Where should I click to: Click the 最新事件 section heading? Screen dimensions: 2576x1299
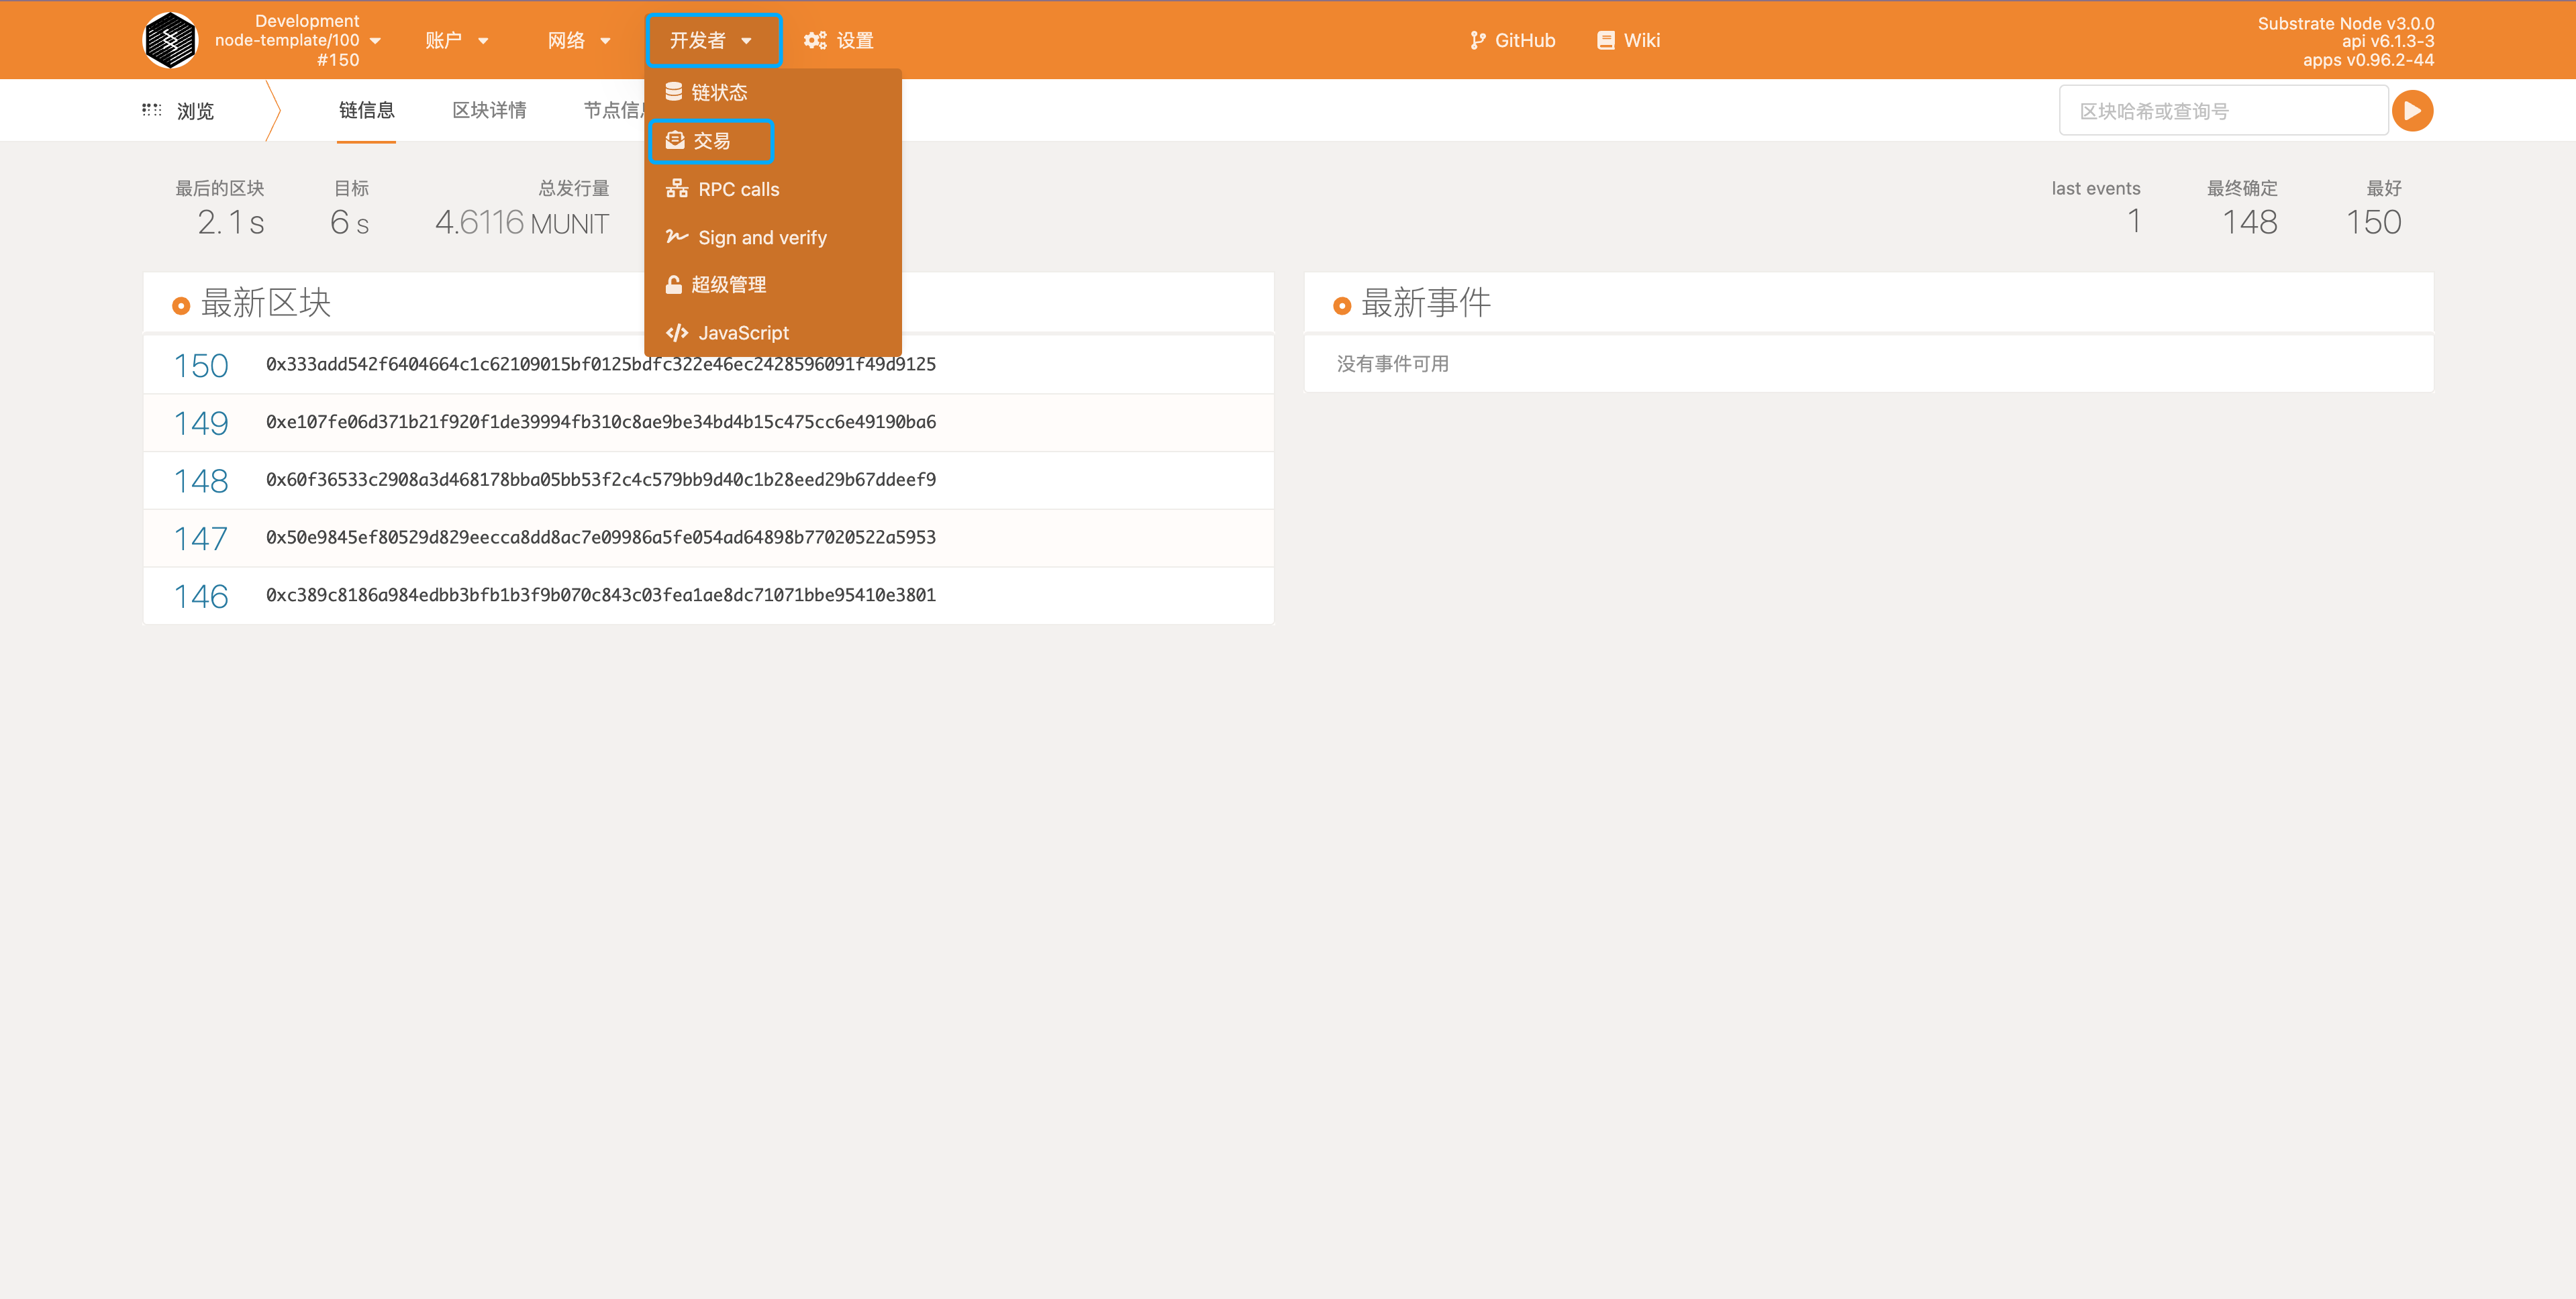[1425, 303]
